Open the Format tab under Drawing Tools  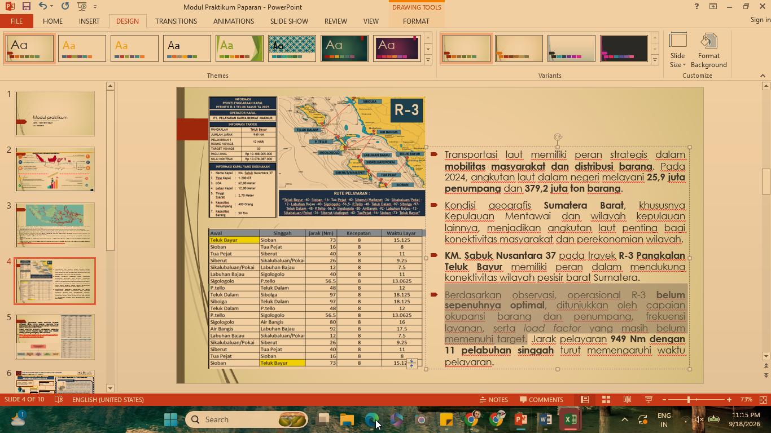(x=416, y=21)
